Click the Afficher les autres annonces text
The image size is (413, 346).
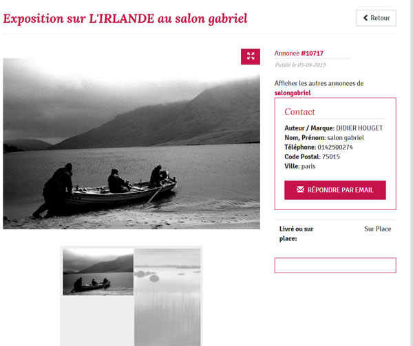click(x=319, y=83)
